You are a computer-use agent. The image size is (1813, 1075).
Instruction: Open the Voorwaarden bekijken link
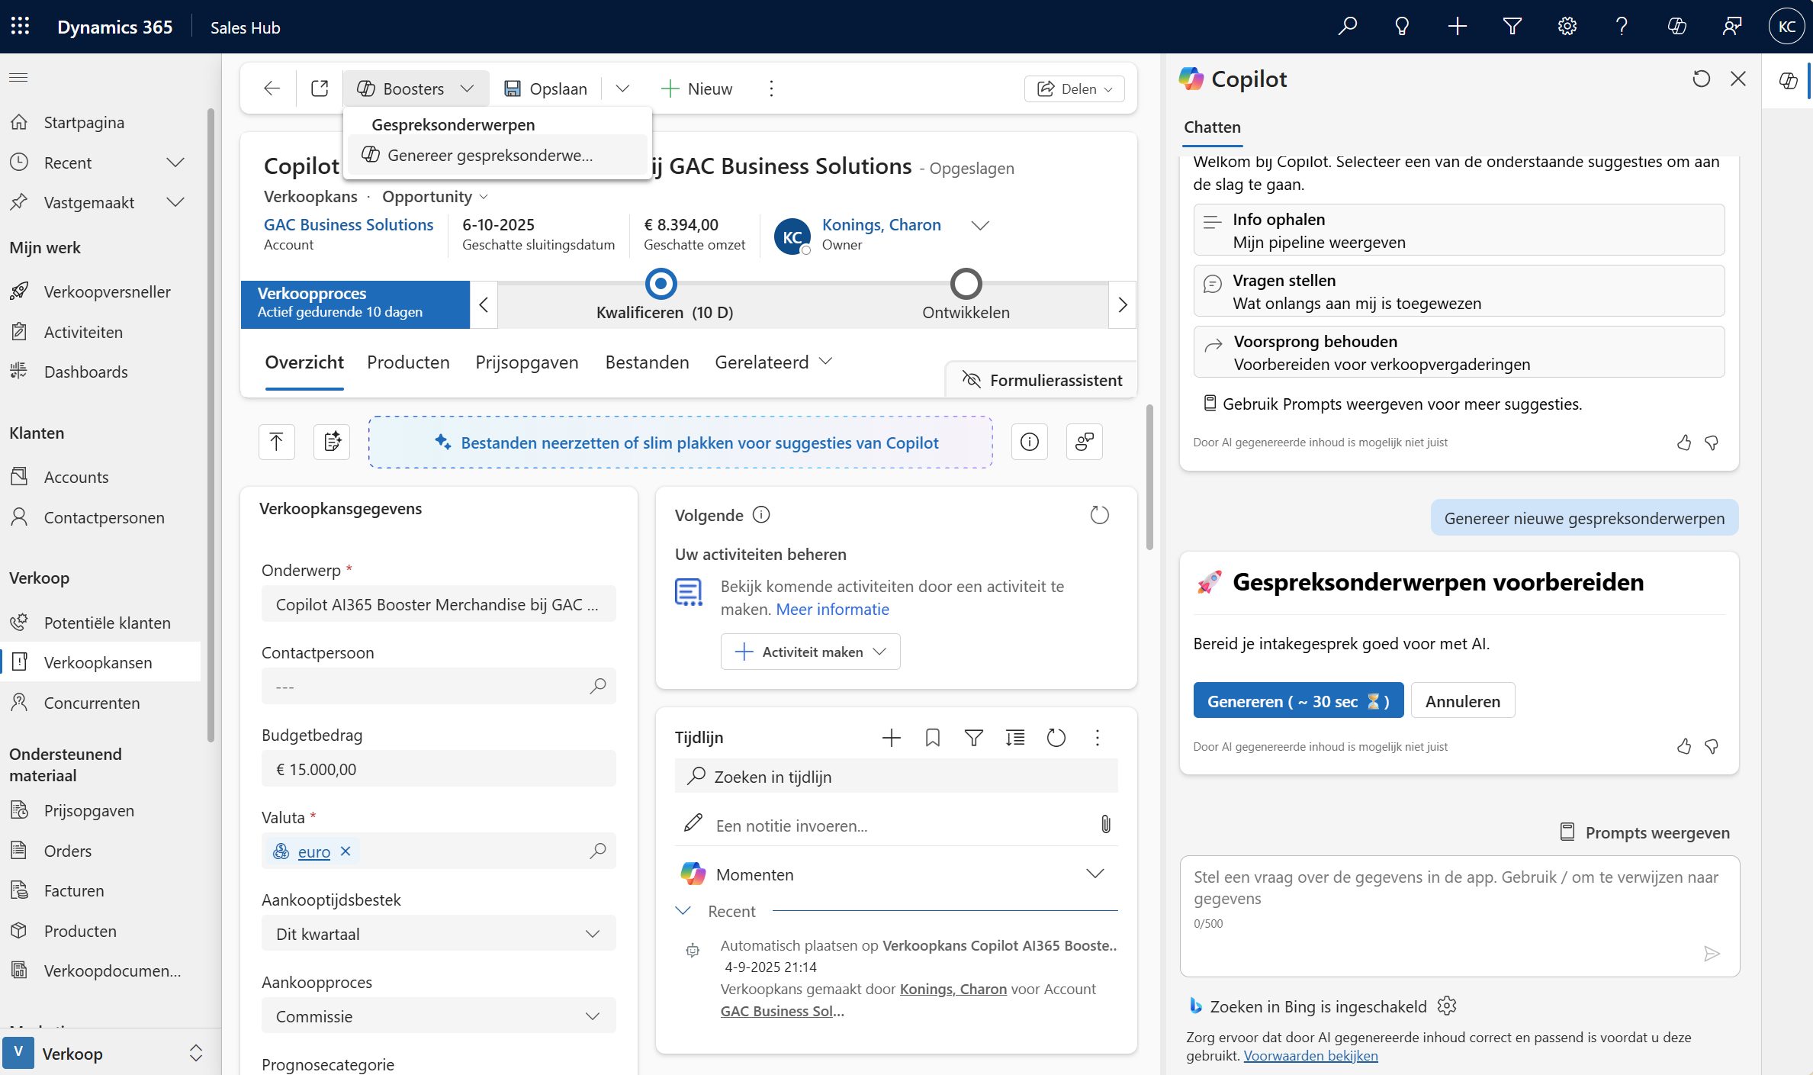pos(1310,1056)
